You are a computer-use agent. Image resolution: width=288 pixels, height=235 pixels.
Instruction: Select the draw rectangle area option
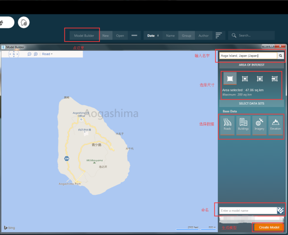click(x=245, y=79)
